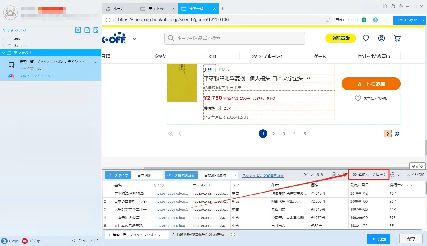Reload the page with refresh icon

point(108,20)
